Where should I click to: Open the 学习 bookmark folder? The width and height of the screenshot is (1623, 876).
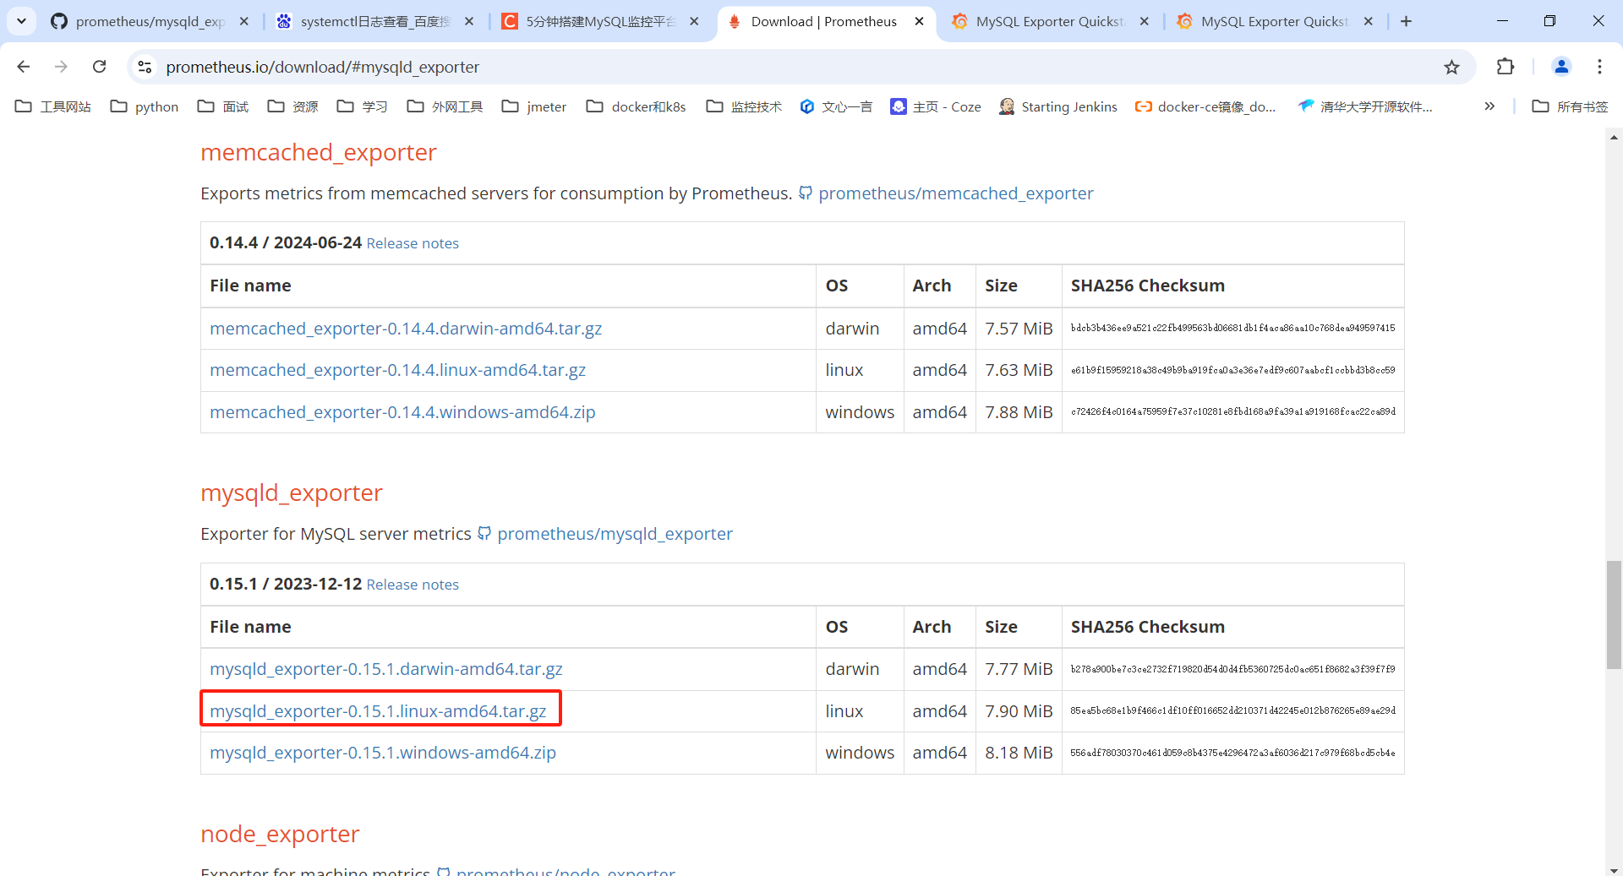(x=362, y=106)
